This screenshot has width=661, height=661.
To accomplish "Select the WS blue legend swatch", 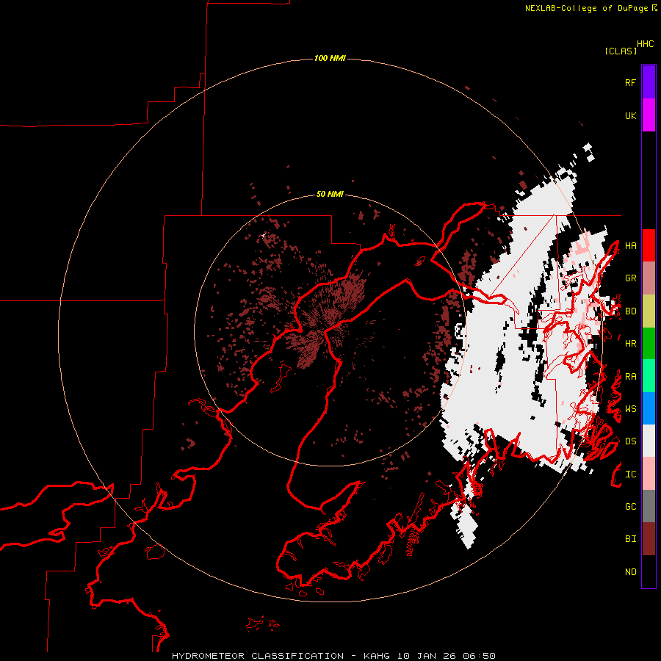I will click(649, 408).
